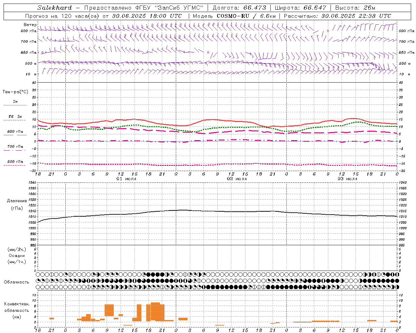Screen dimensions: 416x333
Task: Select the 03 июля date label
Action: point(347,179)
